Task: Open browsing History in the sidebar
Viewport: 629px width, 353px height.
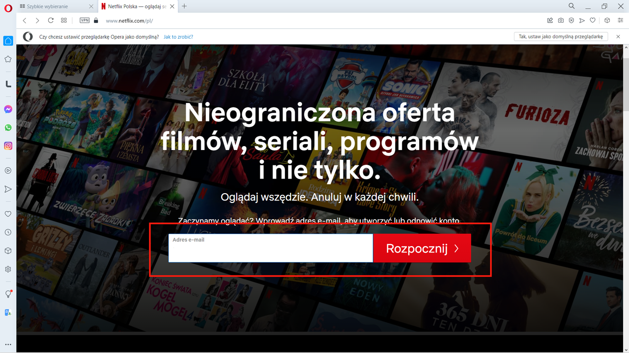Action: [x=8, y=232]
